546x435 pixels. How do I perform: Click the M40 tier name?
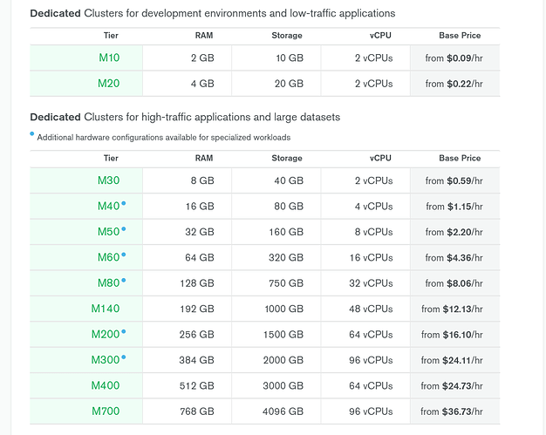coord(108,207)
